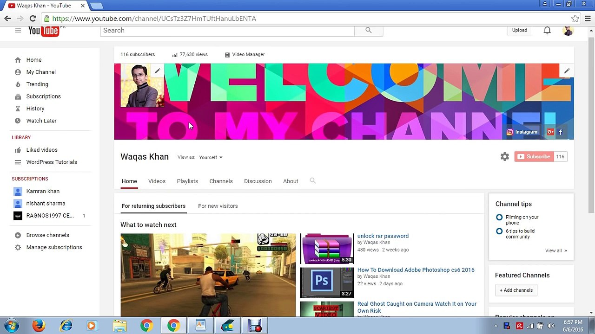The width and height of the screenshot is (595, 334).
Task: Bookmark this page with the star
Action: click(575, 19)
